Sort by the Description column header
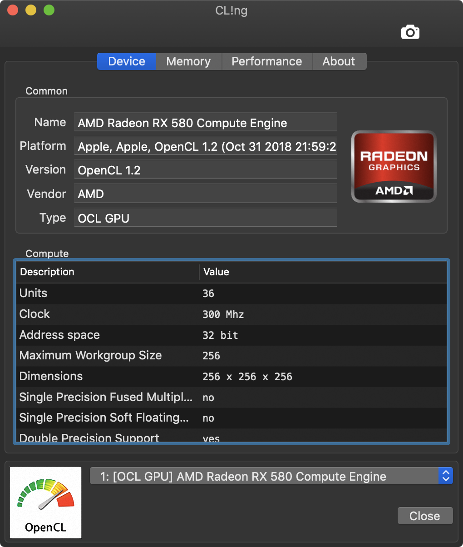The height and width of the screenshot is (547, 463). (x=108, y=272)
